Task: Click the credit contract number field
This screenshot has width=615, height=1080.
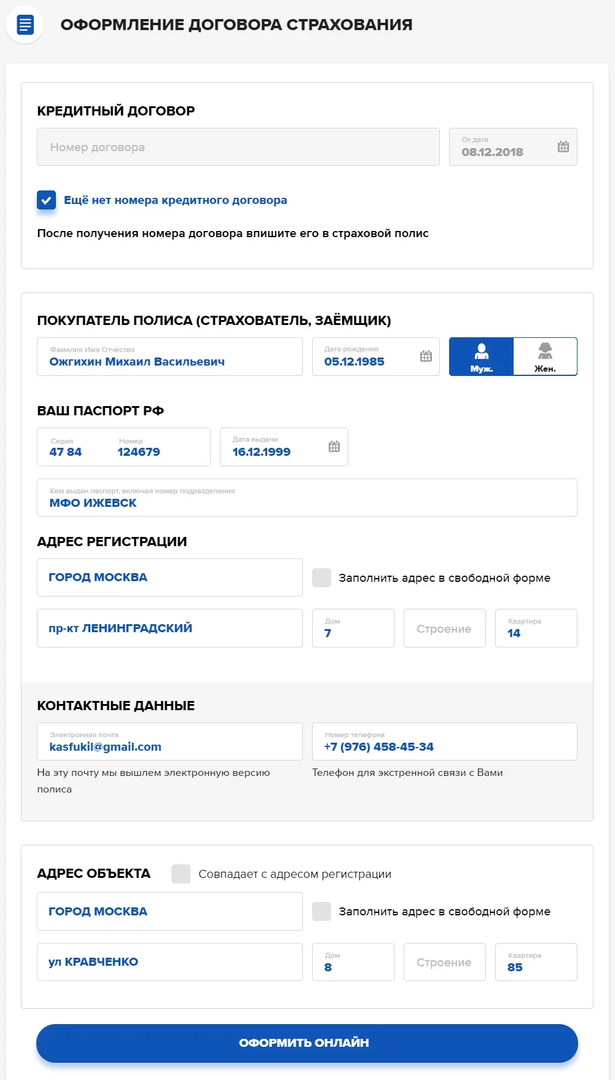Action: (x=238, y=147)
